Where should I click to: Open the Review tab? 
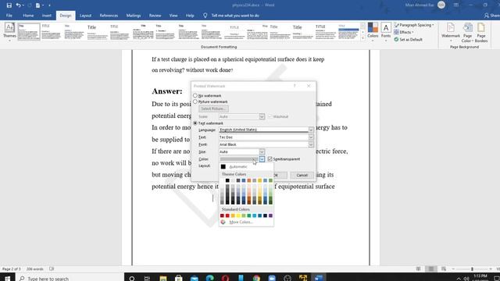pyautogui.click(x=155, y=16)
